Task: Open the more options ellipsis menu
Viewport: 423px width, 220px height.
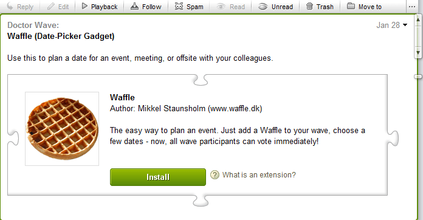Action: (x=412, y=7)
